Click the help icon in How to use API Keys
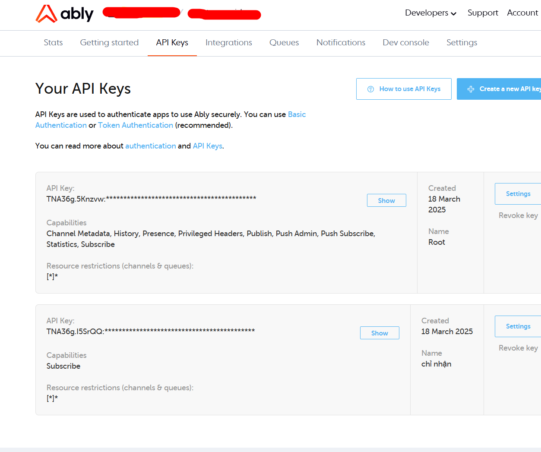This screenshot has width=541, height=452. tap(370, 89)
